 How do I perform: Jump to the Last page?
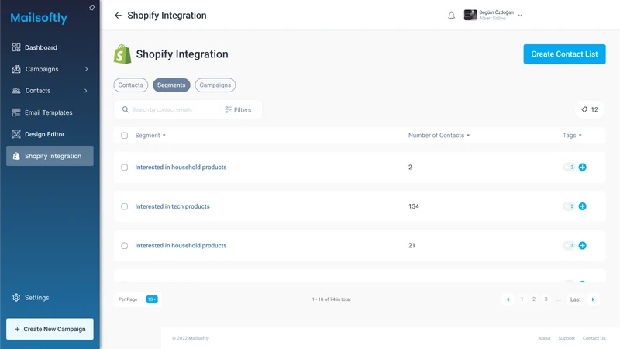click(575, 299)
